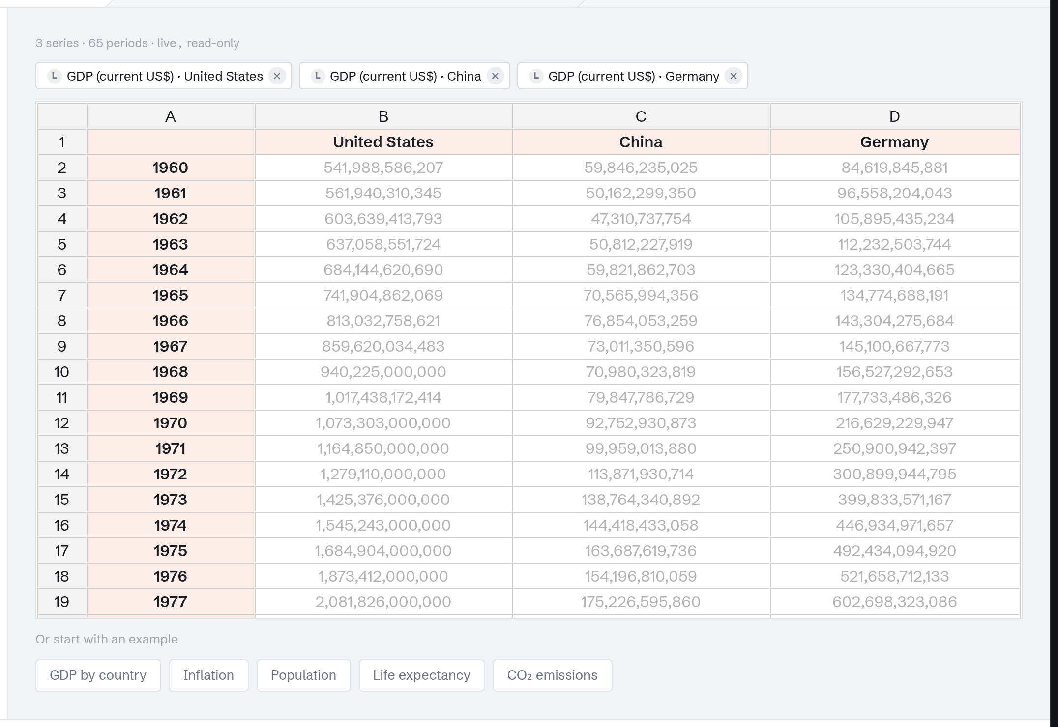Select cell 300,899,944,795

(895, 474)
